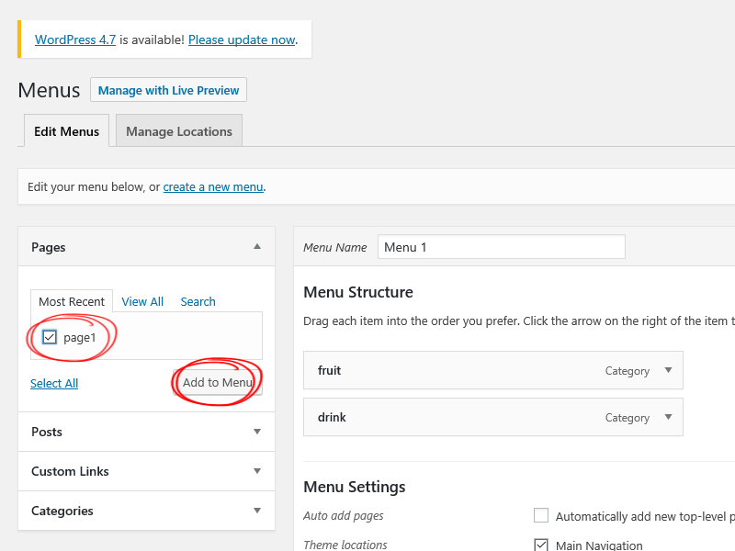Click the Menu Structure heading
Image resolution: width=735 pixels, height=551 pixels.
358,292
